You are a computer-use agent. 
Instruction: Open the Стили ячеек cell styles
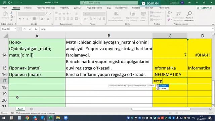pos(143,16)
